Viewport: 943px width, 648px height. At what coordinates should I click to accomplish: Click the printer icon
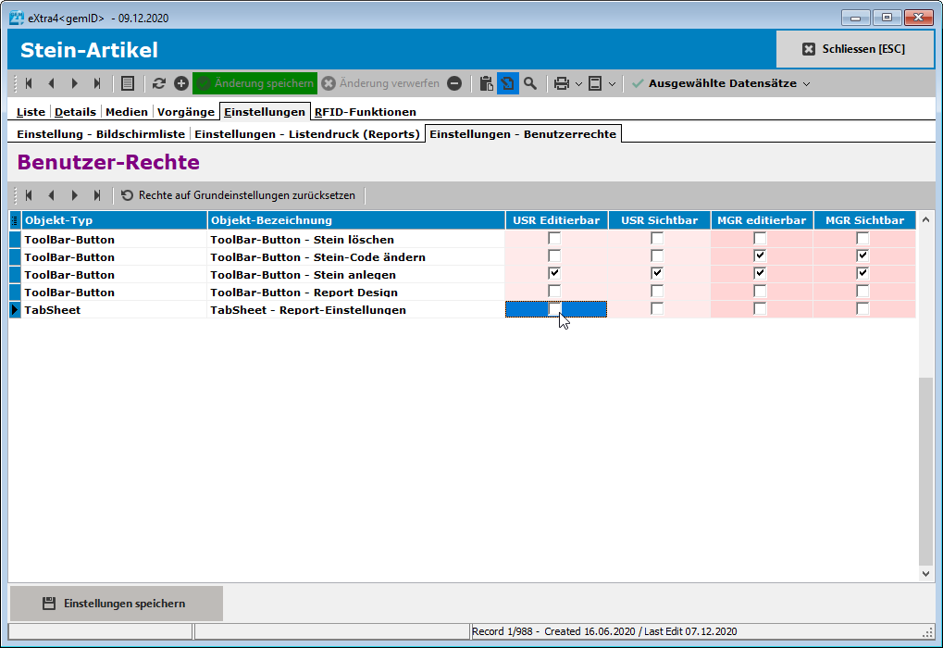point(562,83)
